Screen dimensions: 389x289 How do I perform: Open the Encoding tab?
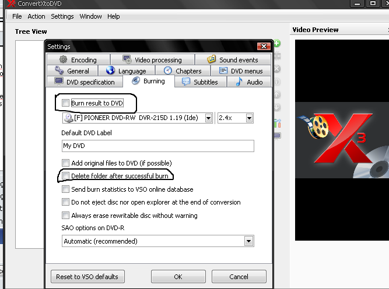pos(78,60)
